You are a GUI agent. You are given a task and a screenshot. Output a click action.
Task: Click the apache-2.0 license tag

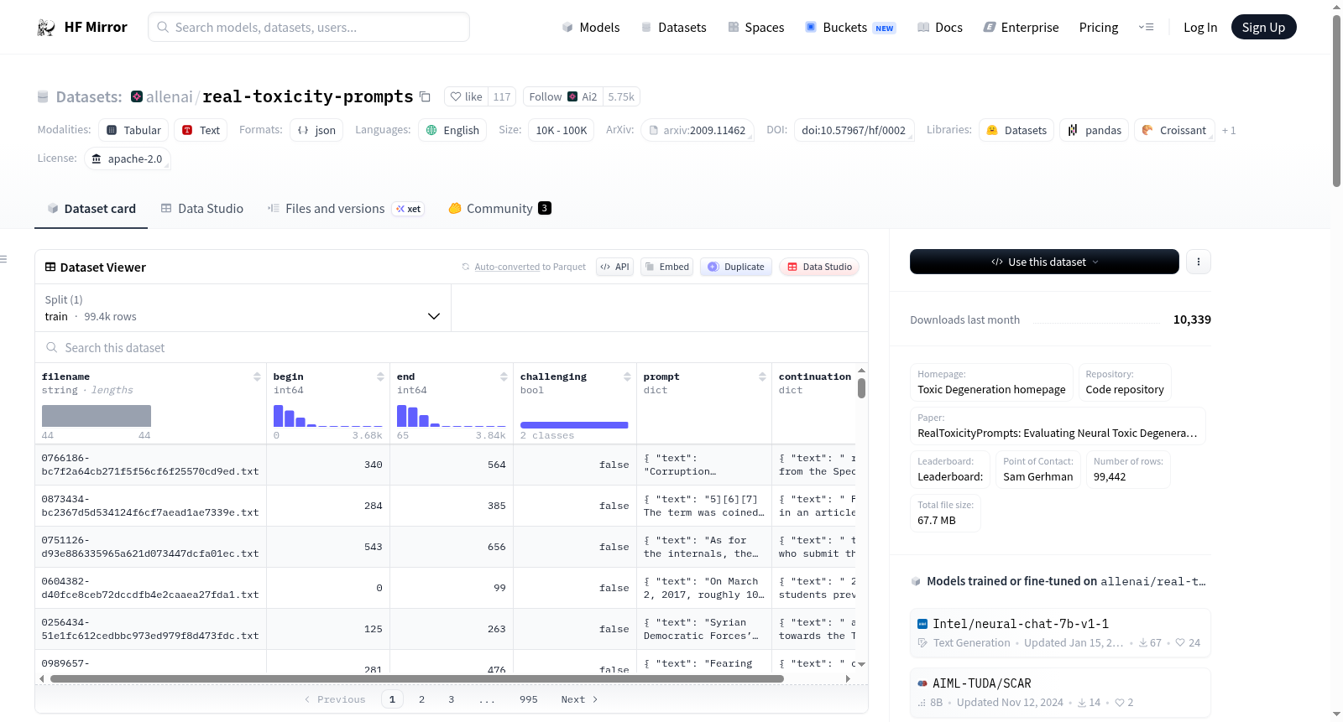(x=128, y=158)
